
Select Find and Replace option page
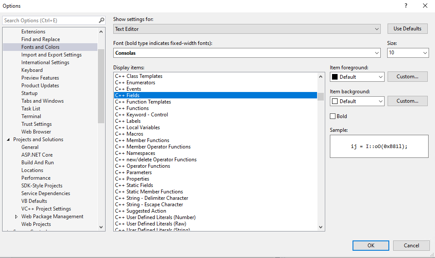pos(41,39)
